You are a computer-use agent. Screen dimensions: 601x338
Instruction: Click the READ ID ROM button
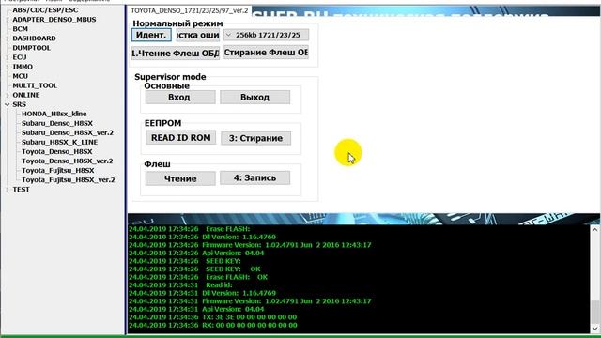[180, 138]
